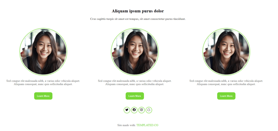This screenshot has width=278, height=131.
Task: Click the 'Site made with:' footer text
Action: coord(127,125)
